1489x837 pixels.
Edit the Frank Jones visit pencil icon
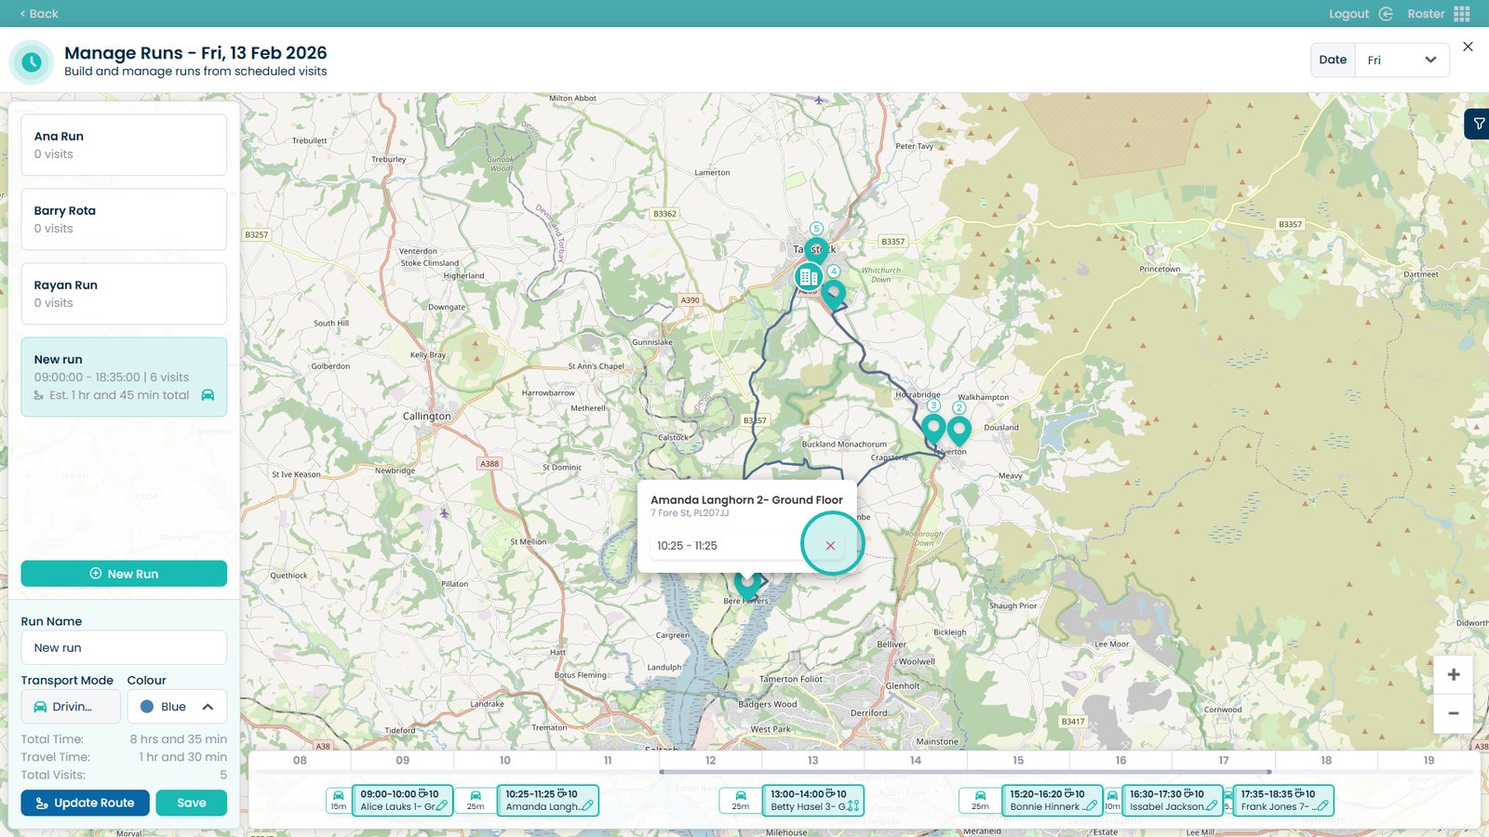[1322, 806]
